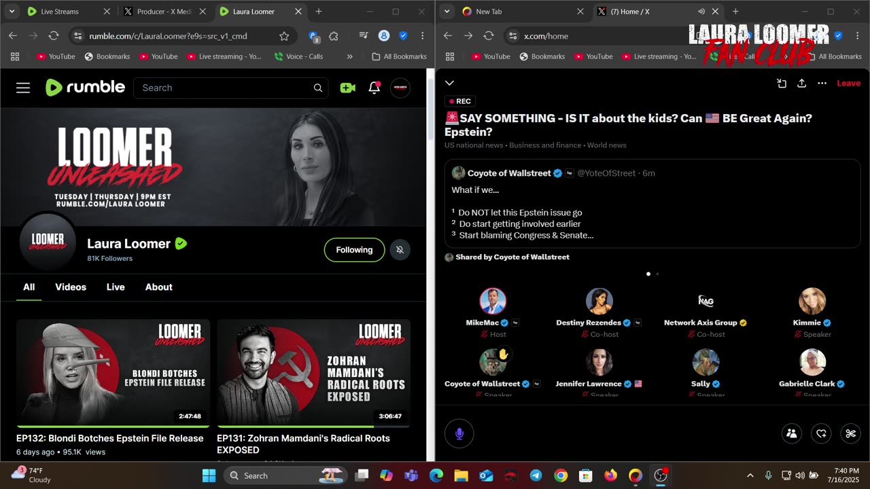870x489 pixels.
Task: Reload the Rumble page
Action: click(x=54, y=36)
